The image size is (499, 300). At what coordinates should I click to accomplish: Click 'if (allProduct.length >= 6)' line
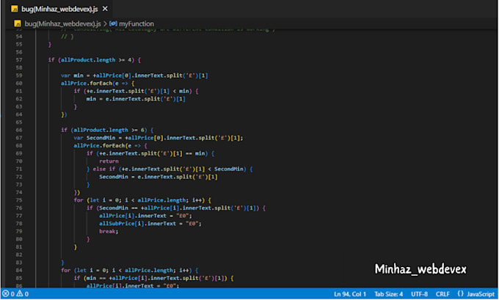[x=107, y=130]
